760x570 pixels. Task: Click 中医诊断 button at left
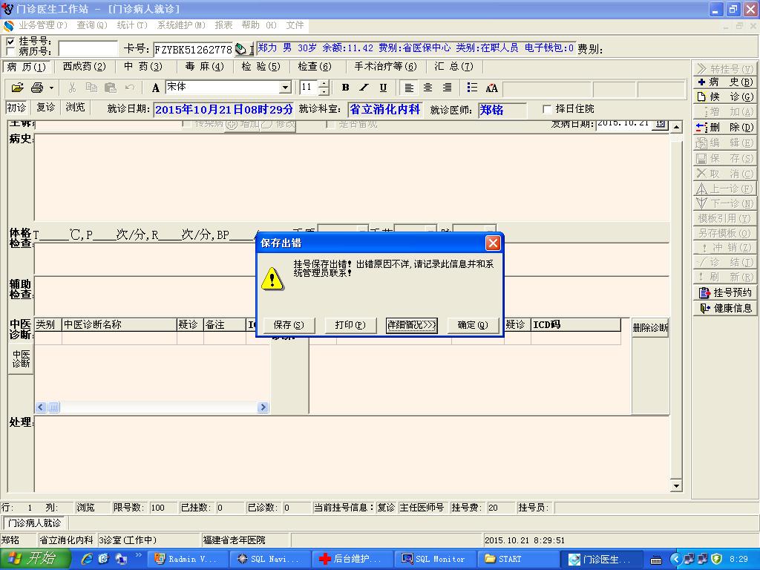click(21, 359)
